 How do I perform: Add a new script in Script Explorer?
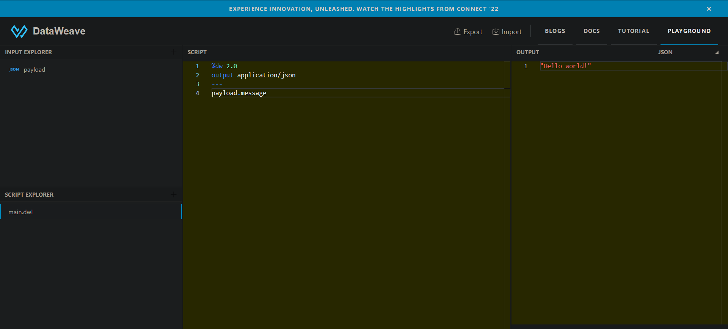(x=174, y=194)
